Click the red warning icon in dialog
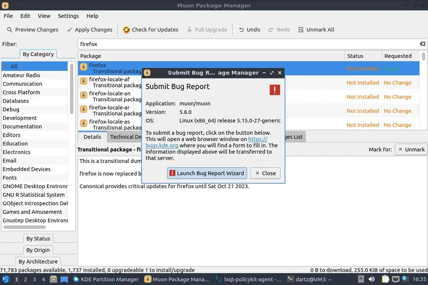This screenshot has width=428, height=285. (275, 90)
